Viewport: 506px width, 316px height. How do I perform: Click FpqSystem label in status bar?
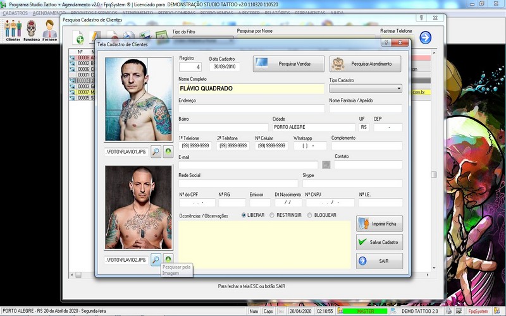[x=478, y=311]
